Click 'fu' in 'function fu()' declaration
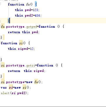Image resolution: width=106 pixels, height=107 pixels. pos(28,4)
